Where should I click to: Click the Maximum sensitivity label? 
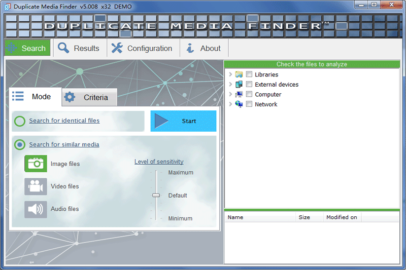point(181,173)
